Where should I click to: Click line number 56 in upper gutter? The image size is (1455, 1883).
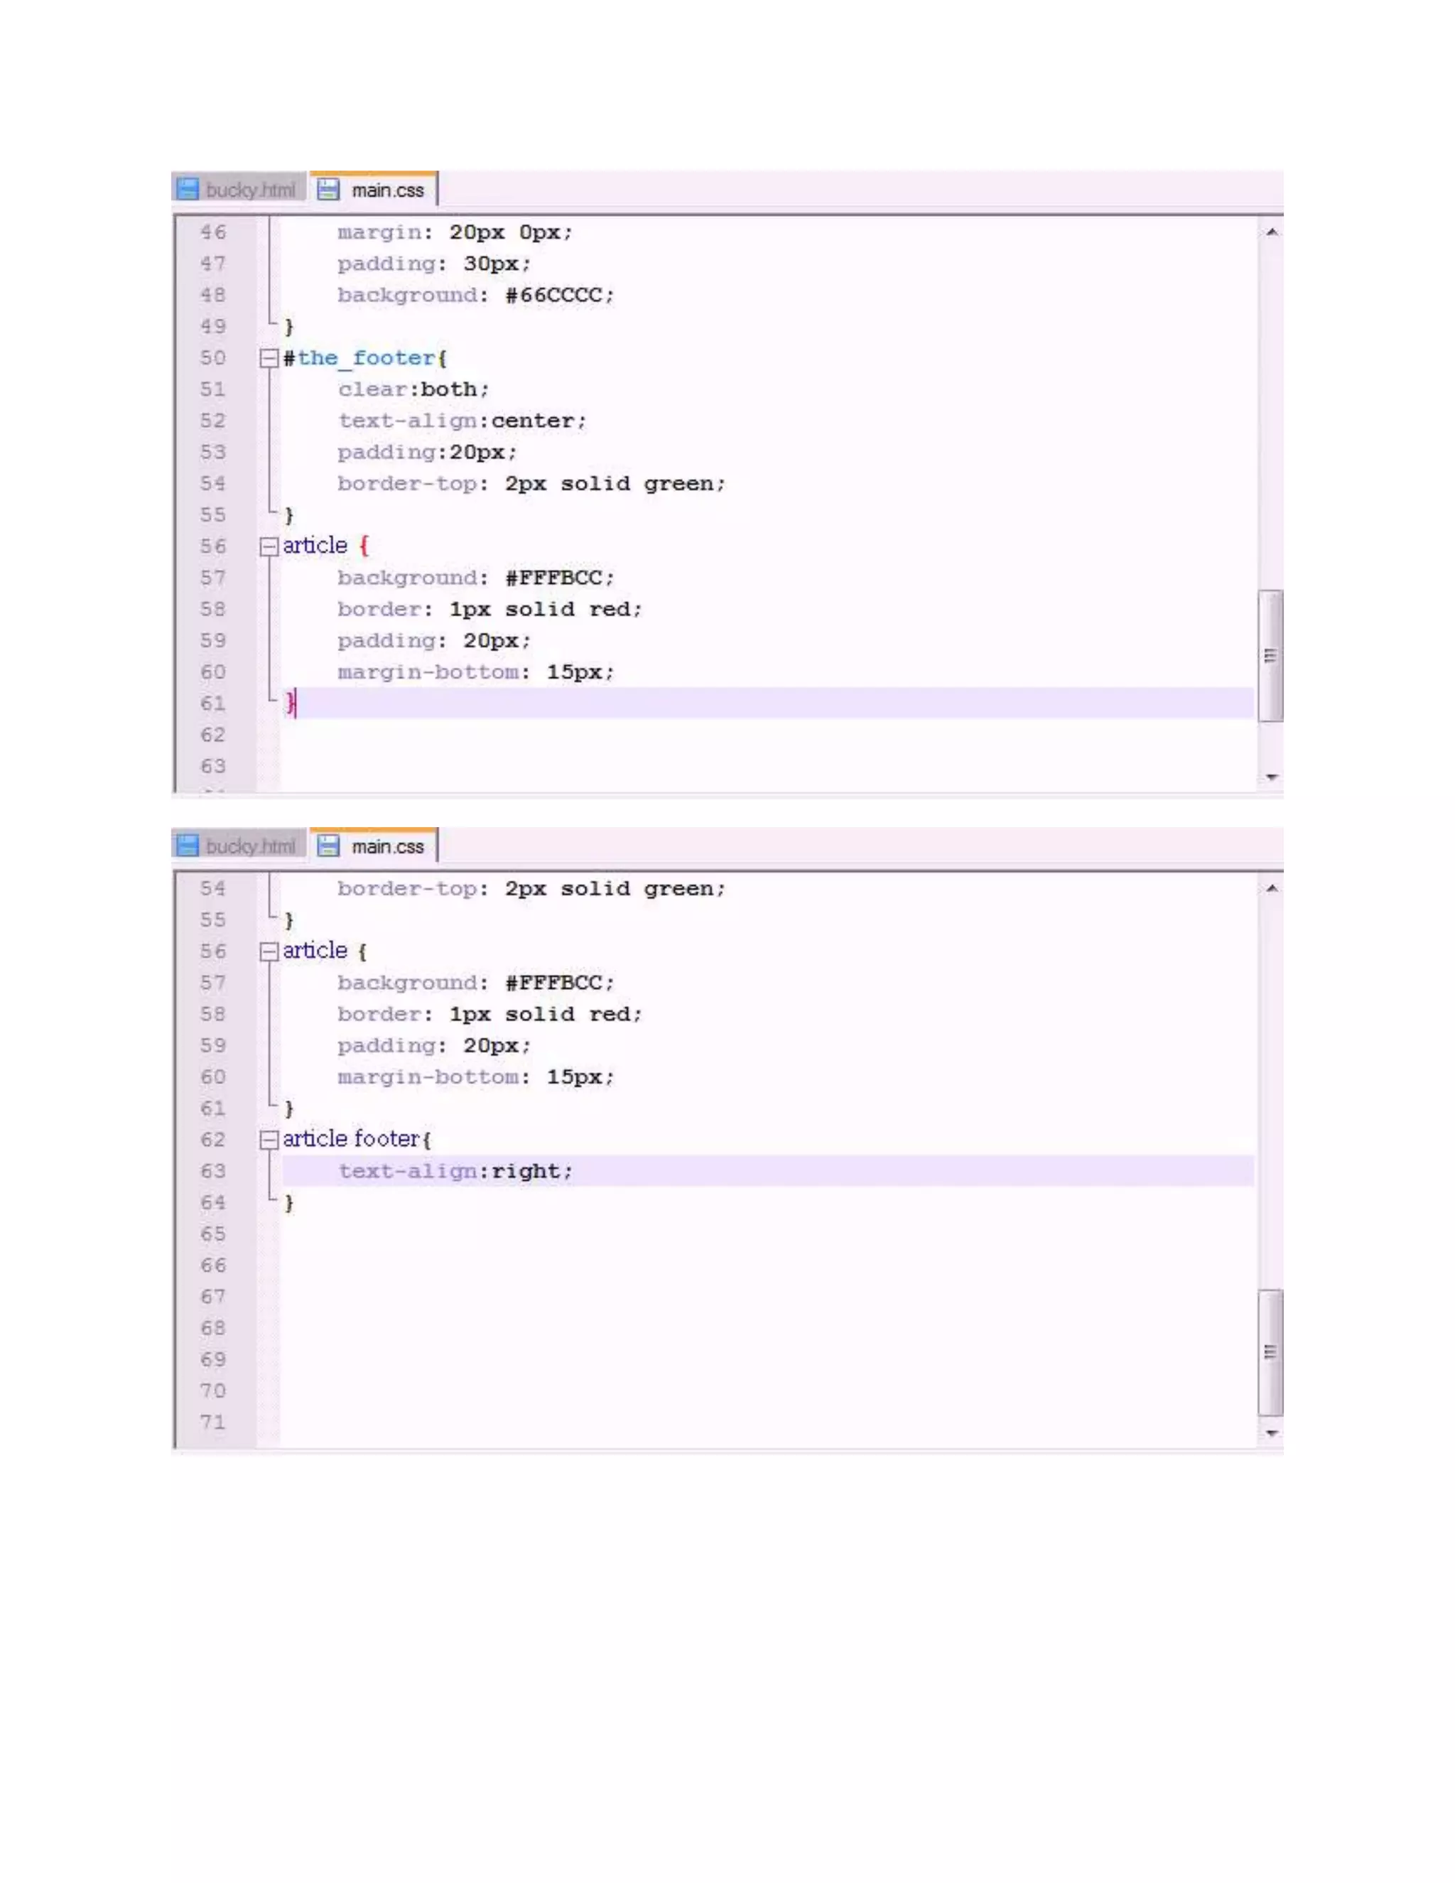coord(213,546)
